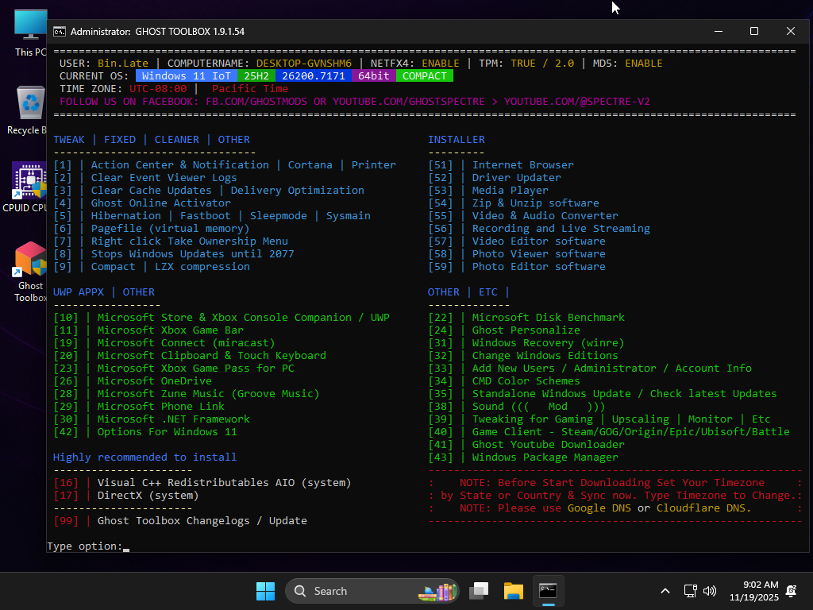Viewport: 813px width, 610px height.
Task: Open the notification bell in the tray
Action: coord(791,591)
